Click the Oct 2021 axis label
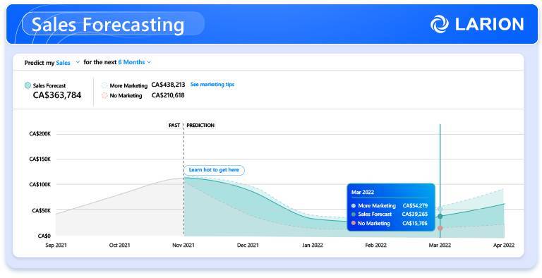 pos(119,245)
